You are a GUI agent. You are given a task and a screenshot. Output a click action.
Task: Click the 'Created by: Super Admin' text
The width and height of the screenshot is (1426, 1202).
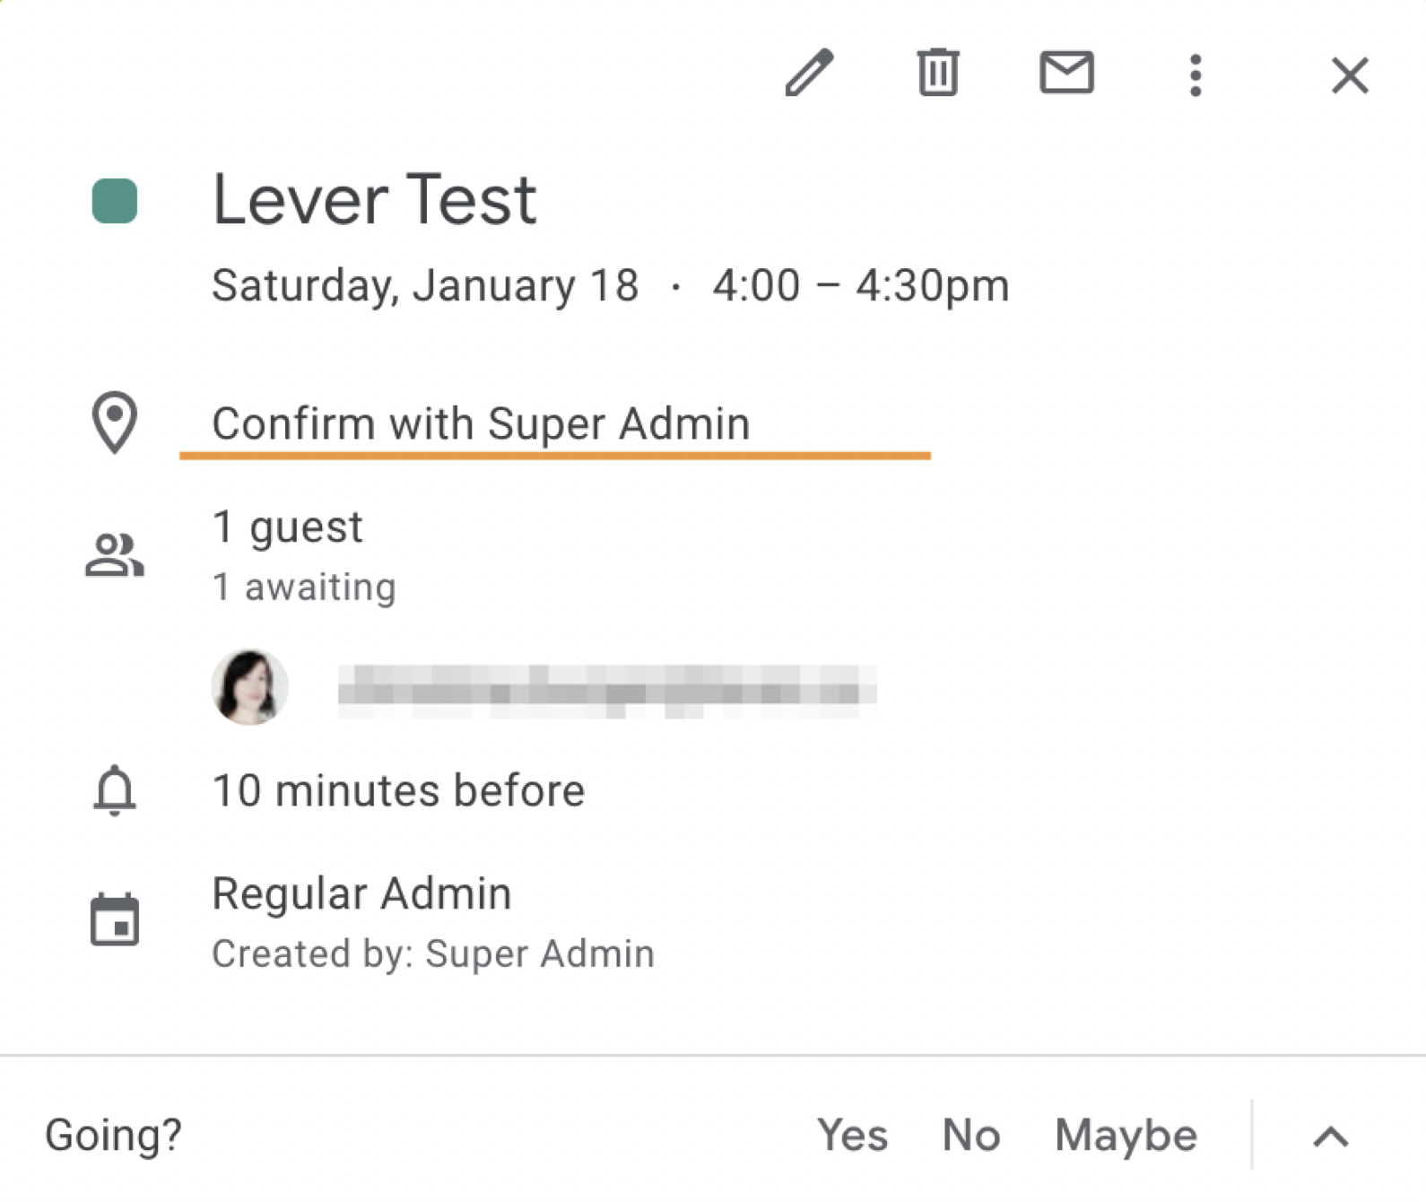click(432, 954)
